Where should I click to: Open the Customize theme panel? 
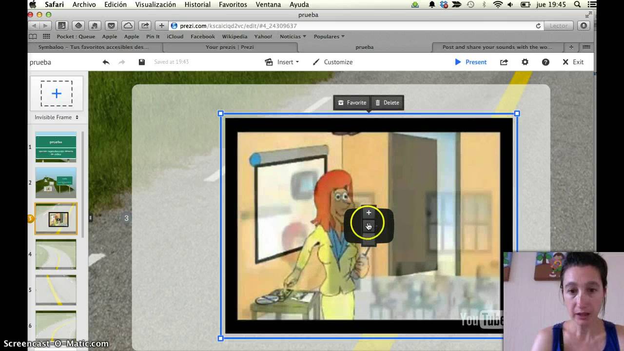pos(332,62)
